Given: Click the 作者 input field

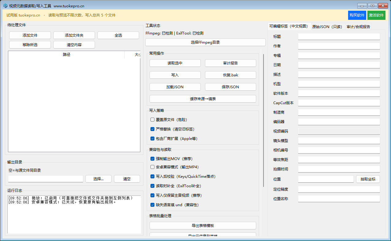Looking at the screenshot, I should tap(339, 46).
